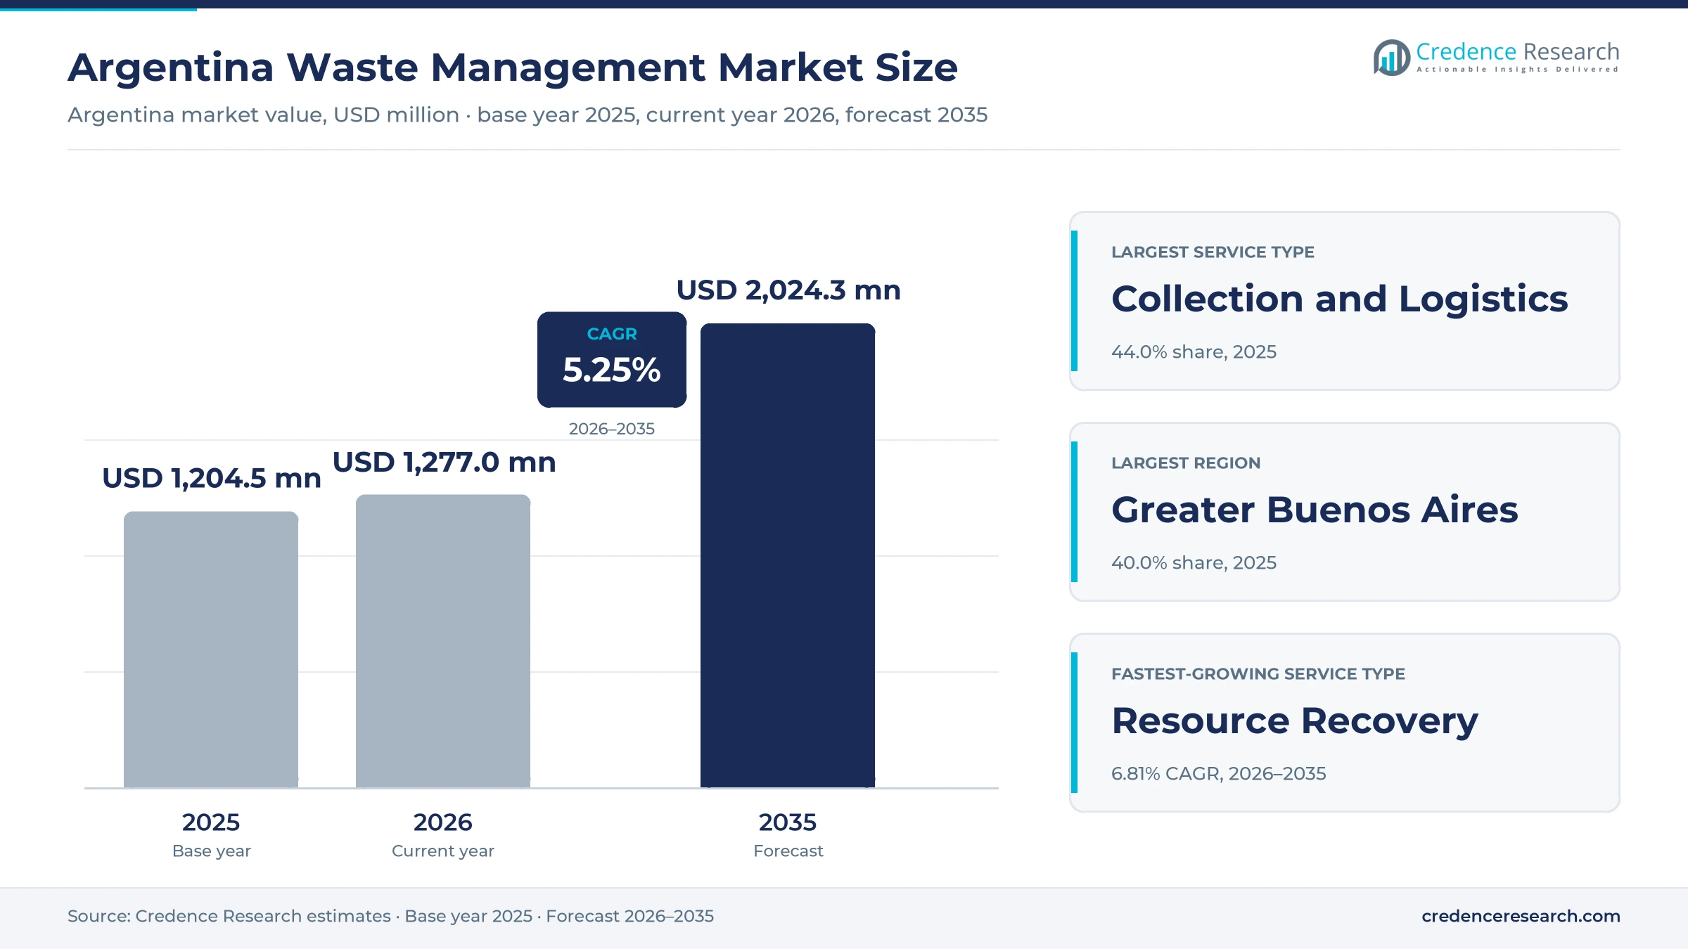Select the 2025 base year bar
This screenshot has height=949, width=1688.
[x=211, y=650]
